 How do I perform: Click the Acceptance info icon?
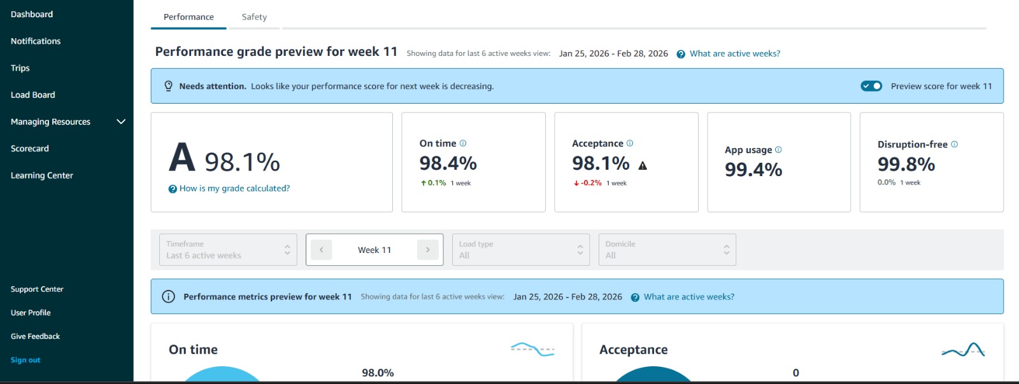[630, 143]
